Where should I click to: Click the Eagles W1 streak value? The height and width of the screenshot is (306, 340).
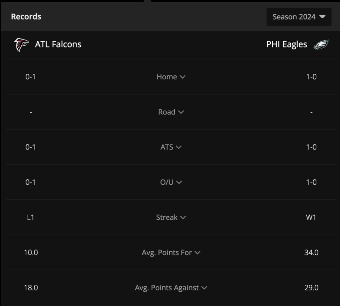[x=311, y=217]
